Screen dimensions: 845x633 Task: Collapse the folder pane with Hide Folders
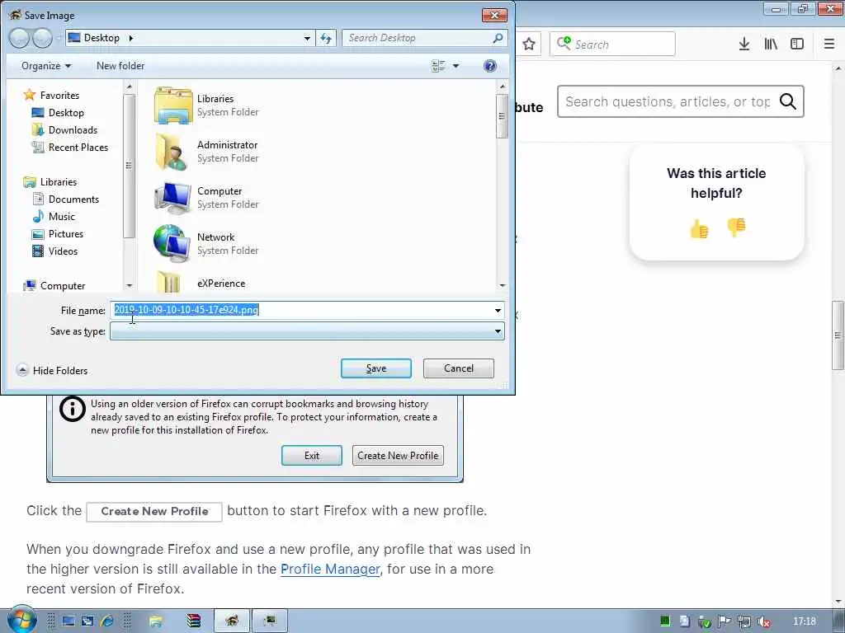pos(52,370)
